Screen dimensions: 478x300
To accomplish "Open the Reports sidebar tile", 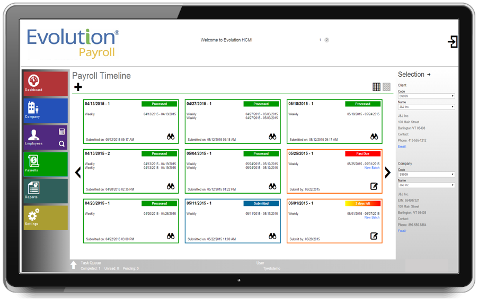I will click(x=46, y=191).
